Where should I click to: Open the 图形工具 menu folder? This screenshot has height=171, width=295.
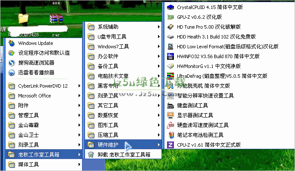click(123, 125)
